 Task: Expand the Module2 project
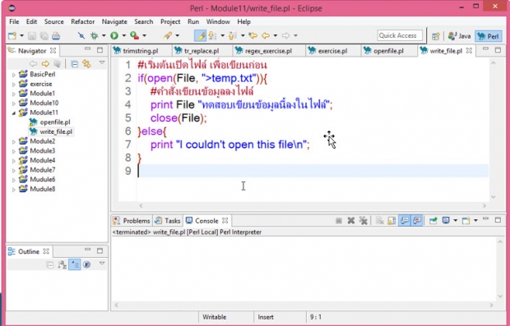(14, 141)
